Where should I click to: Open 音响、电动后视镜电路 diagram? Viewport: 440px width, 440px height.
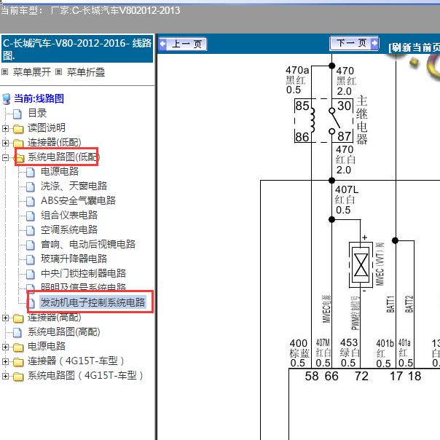tap(88, 245)
